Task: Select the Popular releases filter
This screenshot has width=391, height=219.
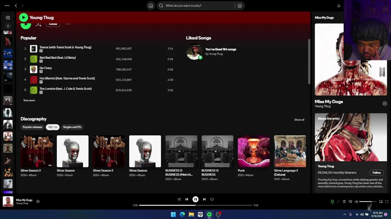Action: click(x=32, y=127)
